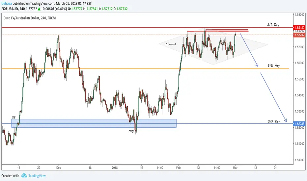The height and width of the screenshot is (181, 307).
Task: Open the TradingView link at bottom
Action: point(37,176)
